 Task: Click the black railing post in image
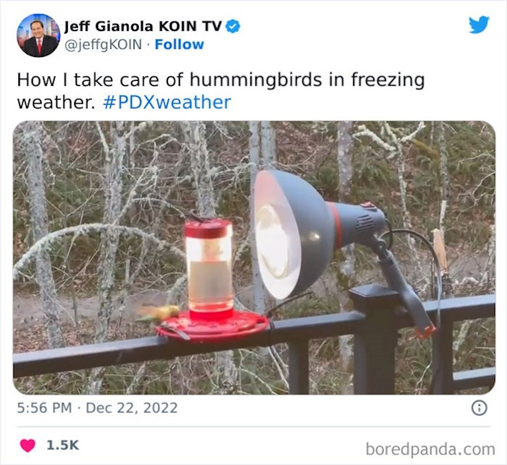[x=375, y=340]
